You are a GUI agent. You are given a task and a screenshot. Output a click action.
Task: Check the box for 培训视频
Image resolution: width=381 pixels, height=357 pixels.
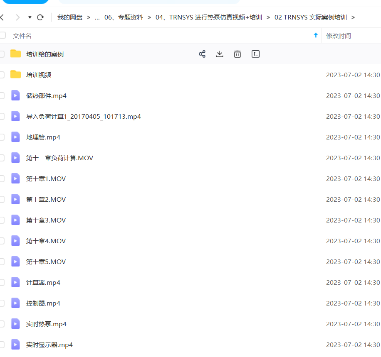[2, 75]
